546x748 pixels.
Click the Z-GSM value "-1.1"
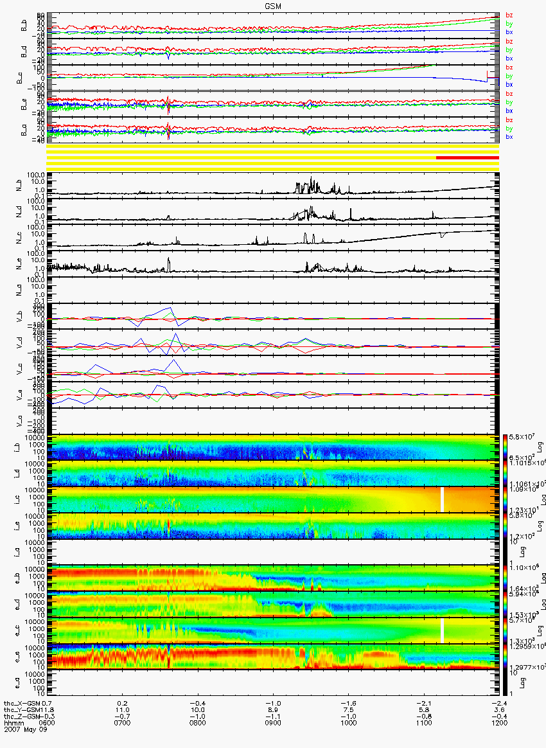(273, 717)
